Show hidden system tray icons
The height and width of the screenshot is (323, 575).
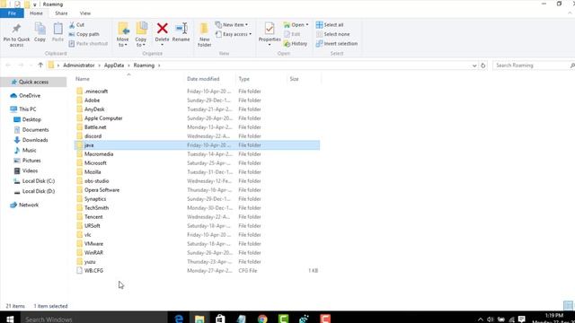pyautogui.click(x=480, y=319)
